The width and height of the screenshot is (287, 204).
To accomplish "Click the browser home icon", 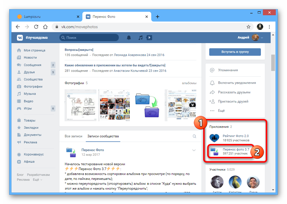I will pyautogui.click(x=45, y=27).
